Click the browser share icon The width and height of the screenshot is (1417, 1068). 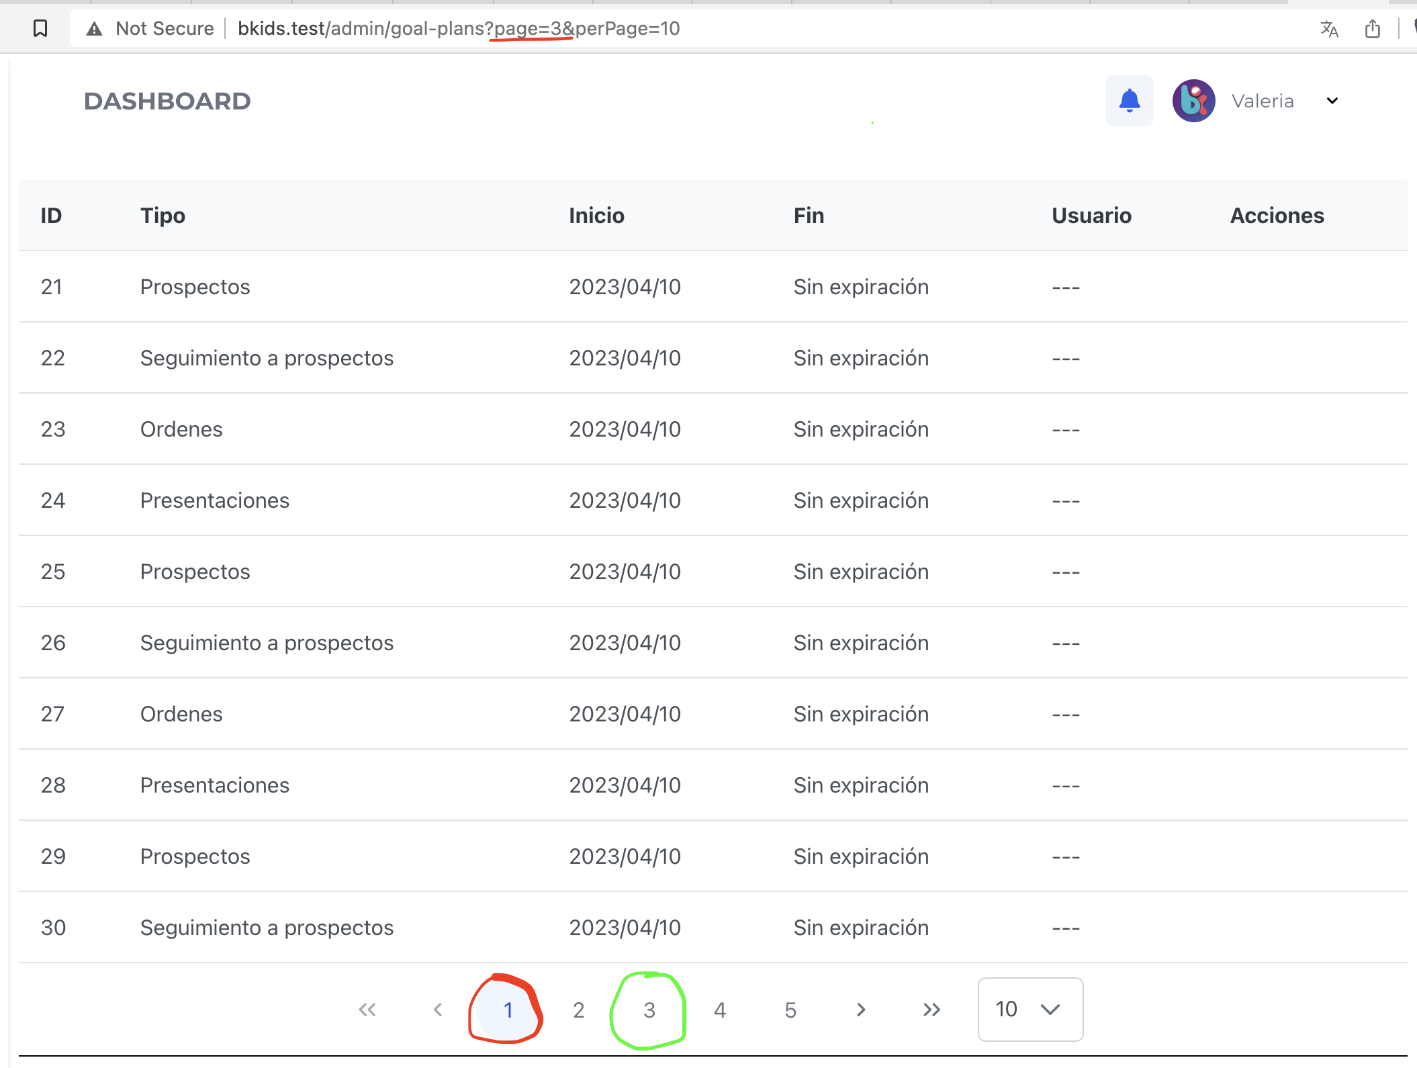coord(1372,29)
